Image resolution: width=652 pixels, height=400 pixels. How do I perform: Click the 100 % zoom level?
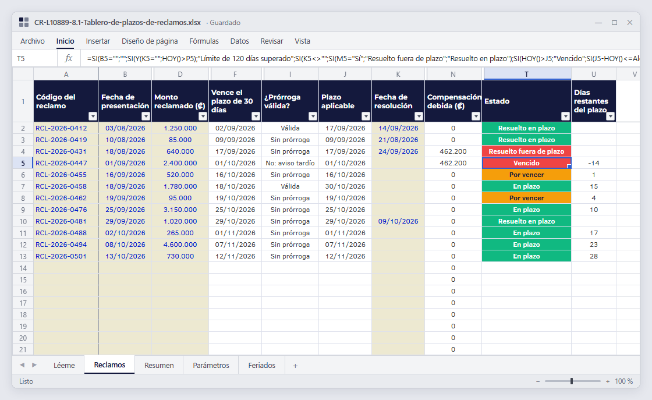[623, 381]
